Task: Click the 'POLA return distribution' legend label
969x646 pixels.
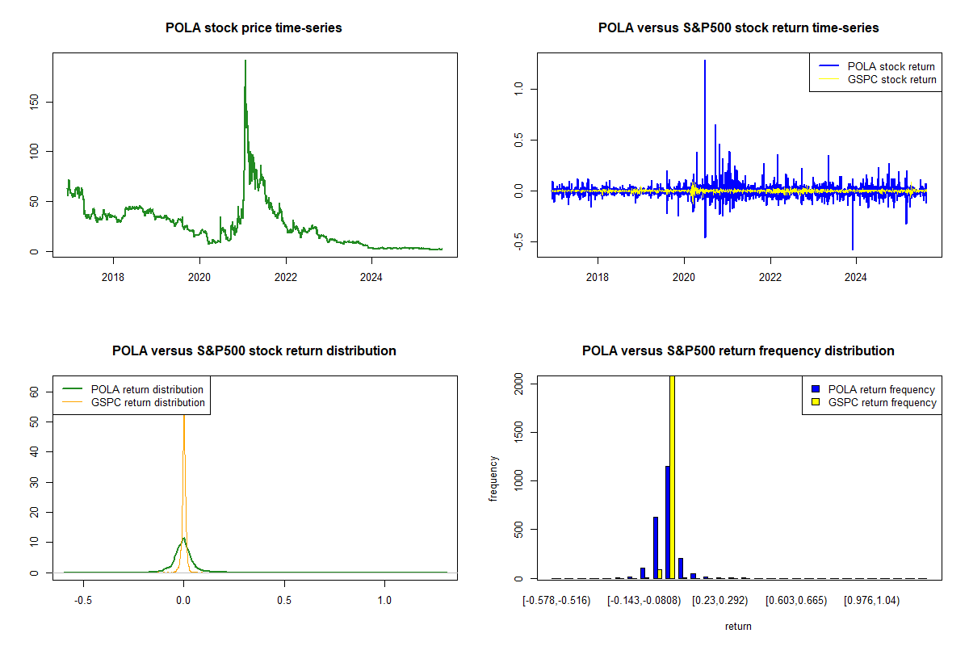Action: (147, 389)
